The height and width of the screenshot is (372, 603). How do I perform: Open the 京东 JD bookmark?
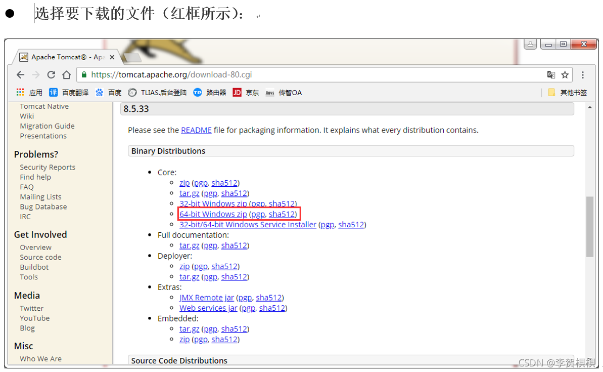246,93
